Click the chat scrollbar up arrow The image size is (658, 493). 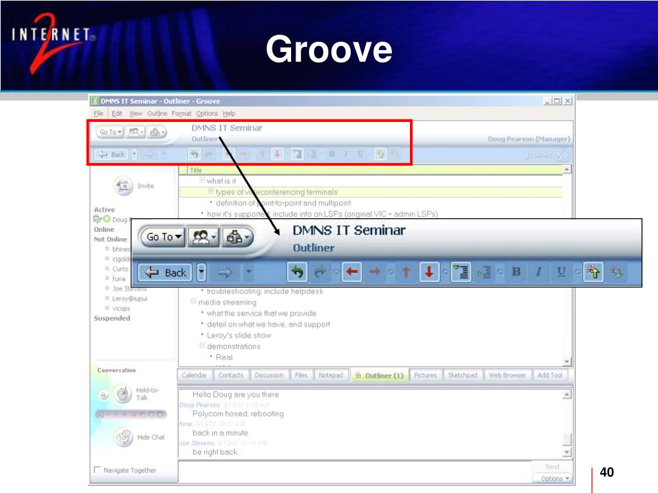tap(567, 395)
